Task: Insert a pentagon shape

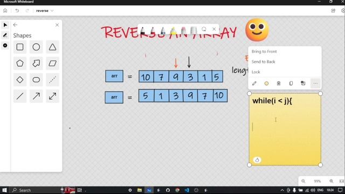Action: point(20,64)
